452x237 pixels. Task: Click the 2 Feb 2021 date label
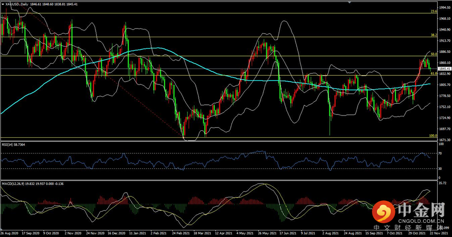[x=159, y=233]
